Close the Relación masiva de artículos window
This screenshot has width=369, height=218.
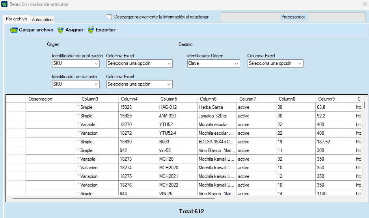tap(364, 4)
